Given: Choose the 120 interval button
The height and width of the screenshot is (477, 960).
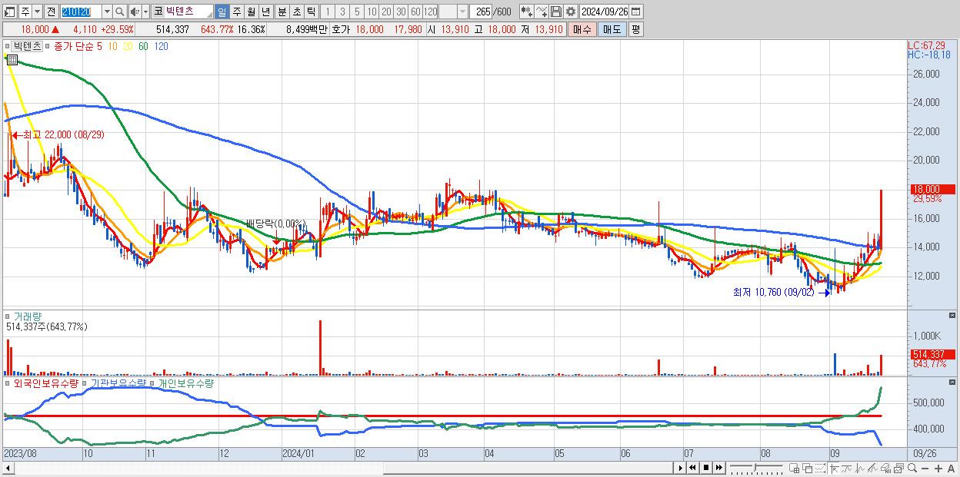Looking at the screenshot, I should (430, 12).
